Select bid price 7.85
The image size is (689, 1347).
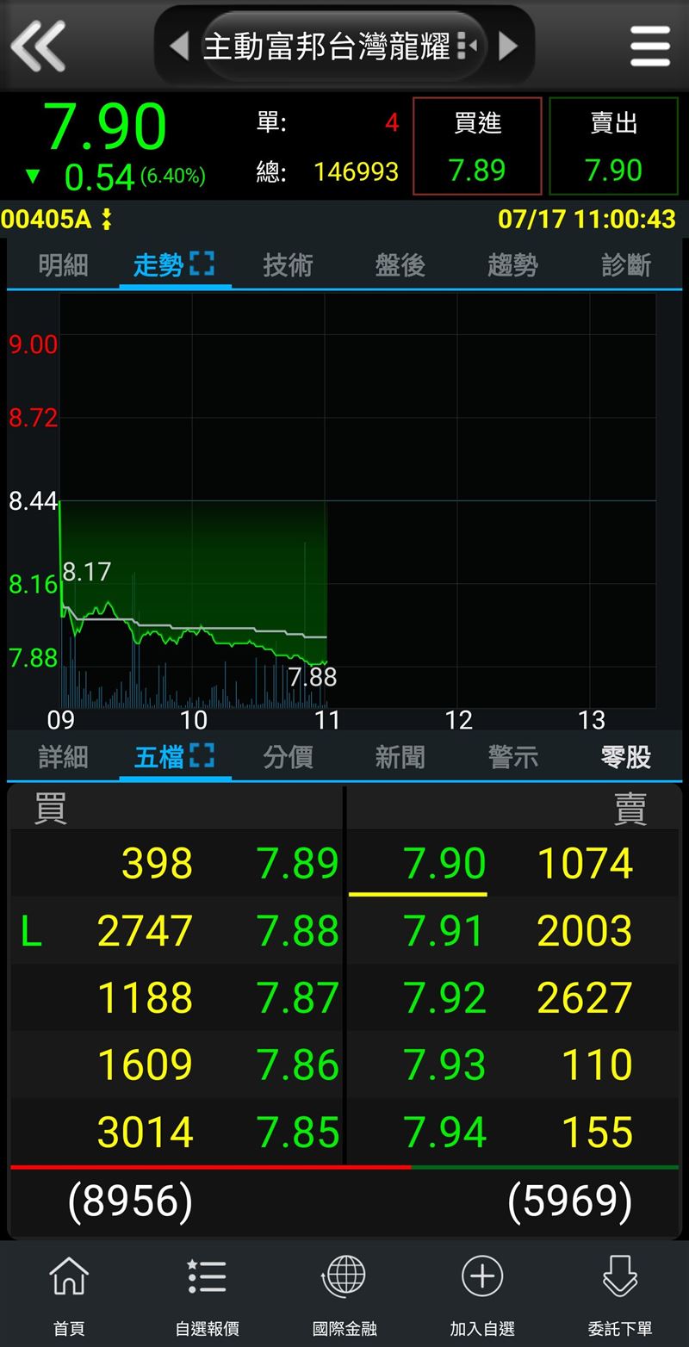[x=298, y=1133]
